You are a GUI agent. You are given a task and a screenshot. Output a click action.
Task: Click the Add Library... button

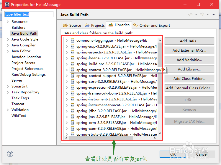click(189, 69)
